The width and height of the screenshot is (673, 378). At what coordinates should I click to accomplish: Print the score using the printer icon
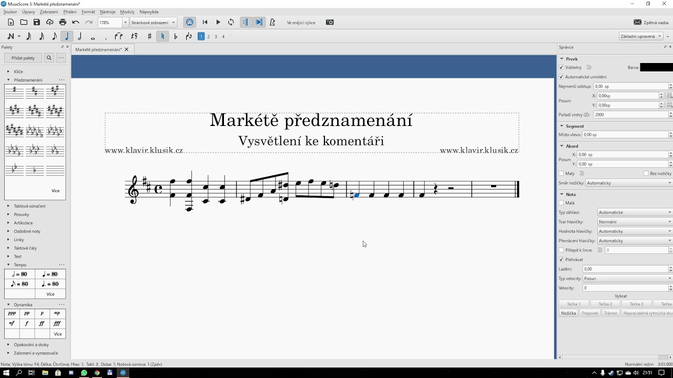(63, 22)
